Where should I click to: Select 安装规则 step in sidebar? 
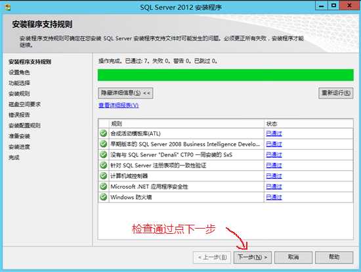tap(19, 93)
